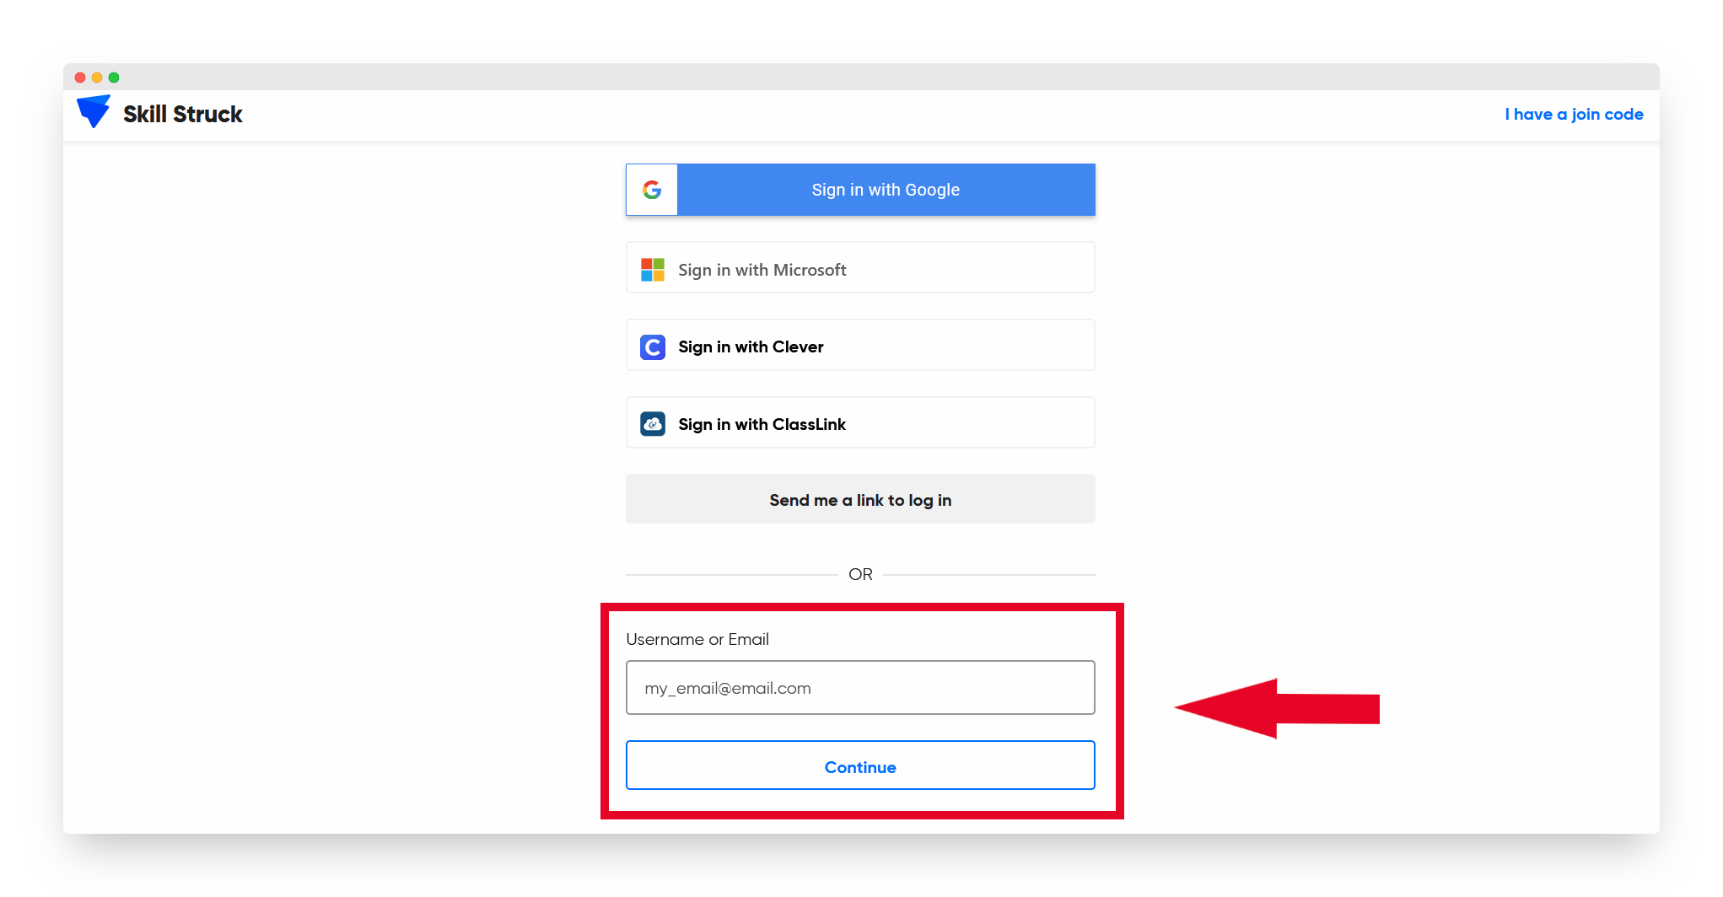1723x897 pixels.
Task: Click the red arrow graphic
Action: [x=1276, y=708]
